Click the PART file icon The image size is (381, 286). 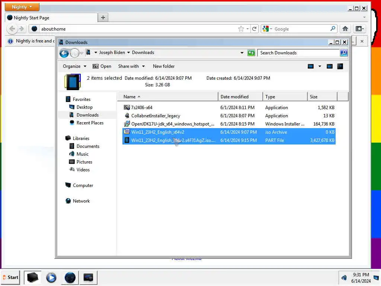(x=127, y=140)
